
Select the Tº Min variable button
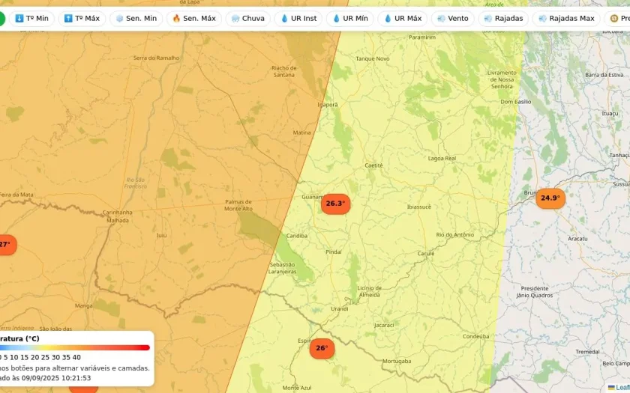(x=31, y=19)
